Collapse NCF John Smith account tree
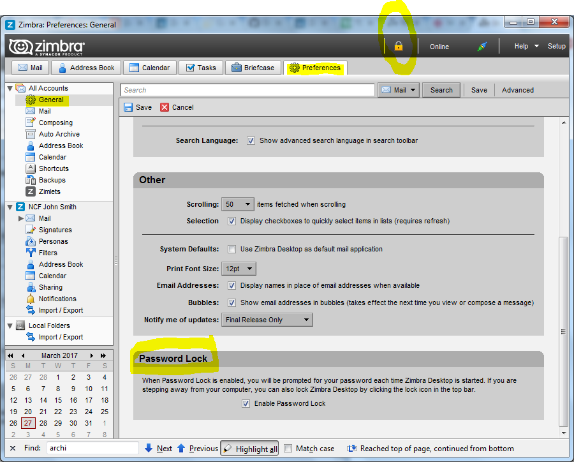The image size is (574, 462). pos(10,207)
